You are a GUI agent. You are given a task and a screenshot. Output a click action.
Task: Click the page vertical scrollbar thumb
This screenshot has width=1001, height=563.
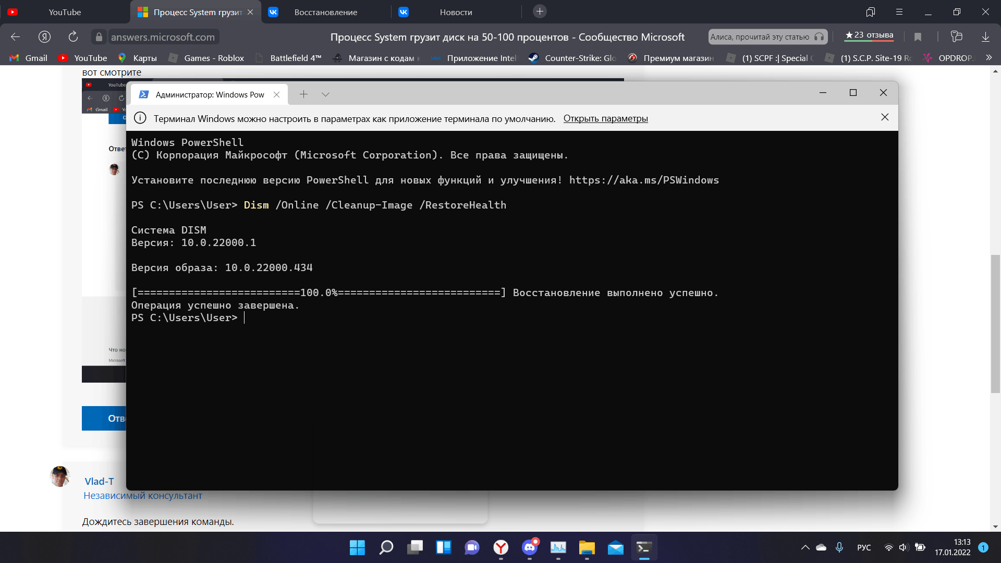click(995, 323)
